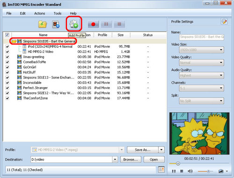
Task: Click the 11 (Total); 11 (Checked) status text
Action: click(25, 170)
